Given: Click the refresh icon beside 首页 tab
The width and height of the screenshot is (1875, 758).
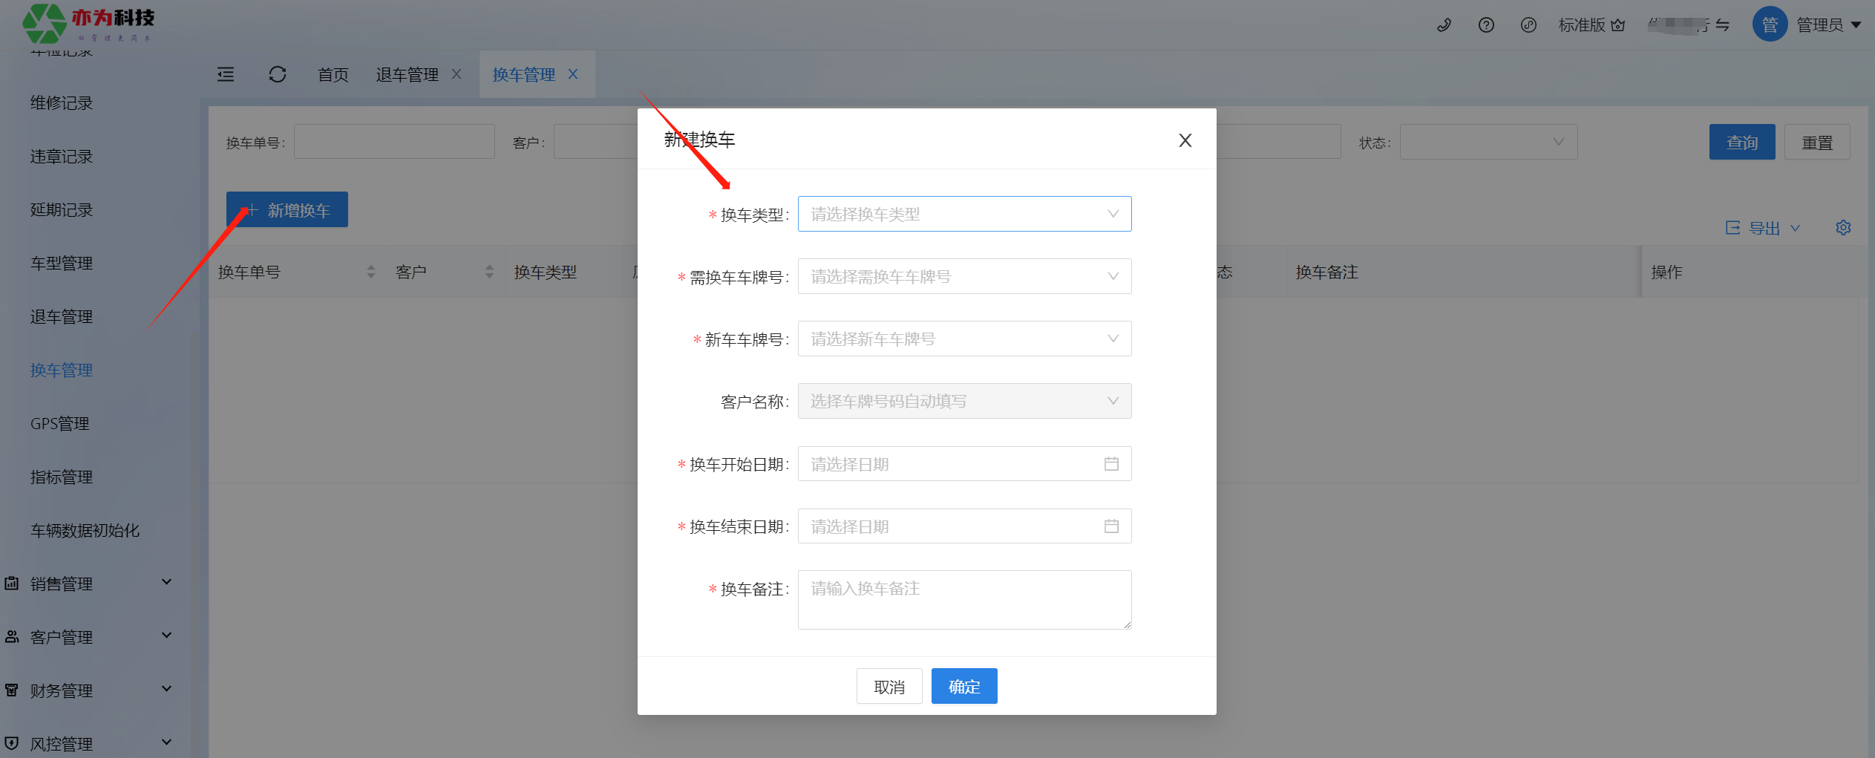Looking at the screenshot, I should click(278, 74).
